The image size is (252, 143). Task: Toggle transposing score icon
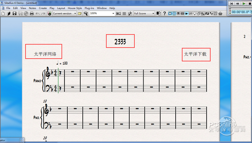pyautogui.click(x=130, y=14)
